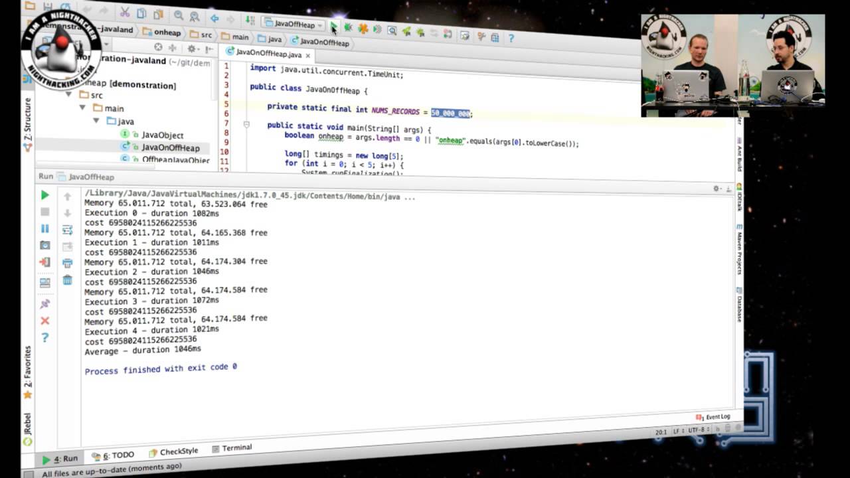This screenshot has height=478, width=850.
Task: Click the grey Stop square in Run panel
Action: [x=44, y=212]
